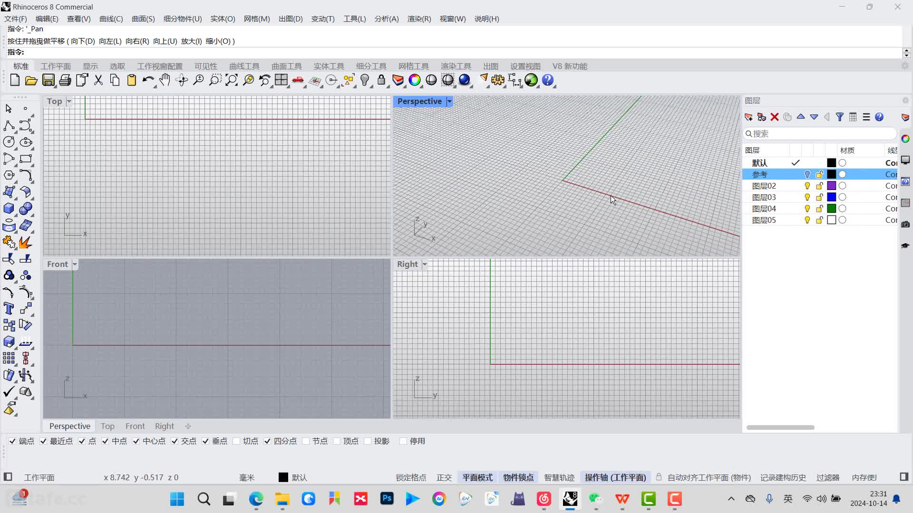Enable the 停用 checkbox
Viewport: 913px width, 513px height.
click(x=403, y=441)
